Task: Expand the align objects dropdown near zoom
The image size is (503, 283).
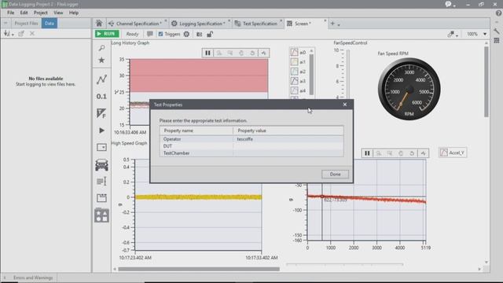Action: click(453, 34)
